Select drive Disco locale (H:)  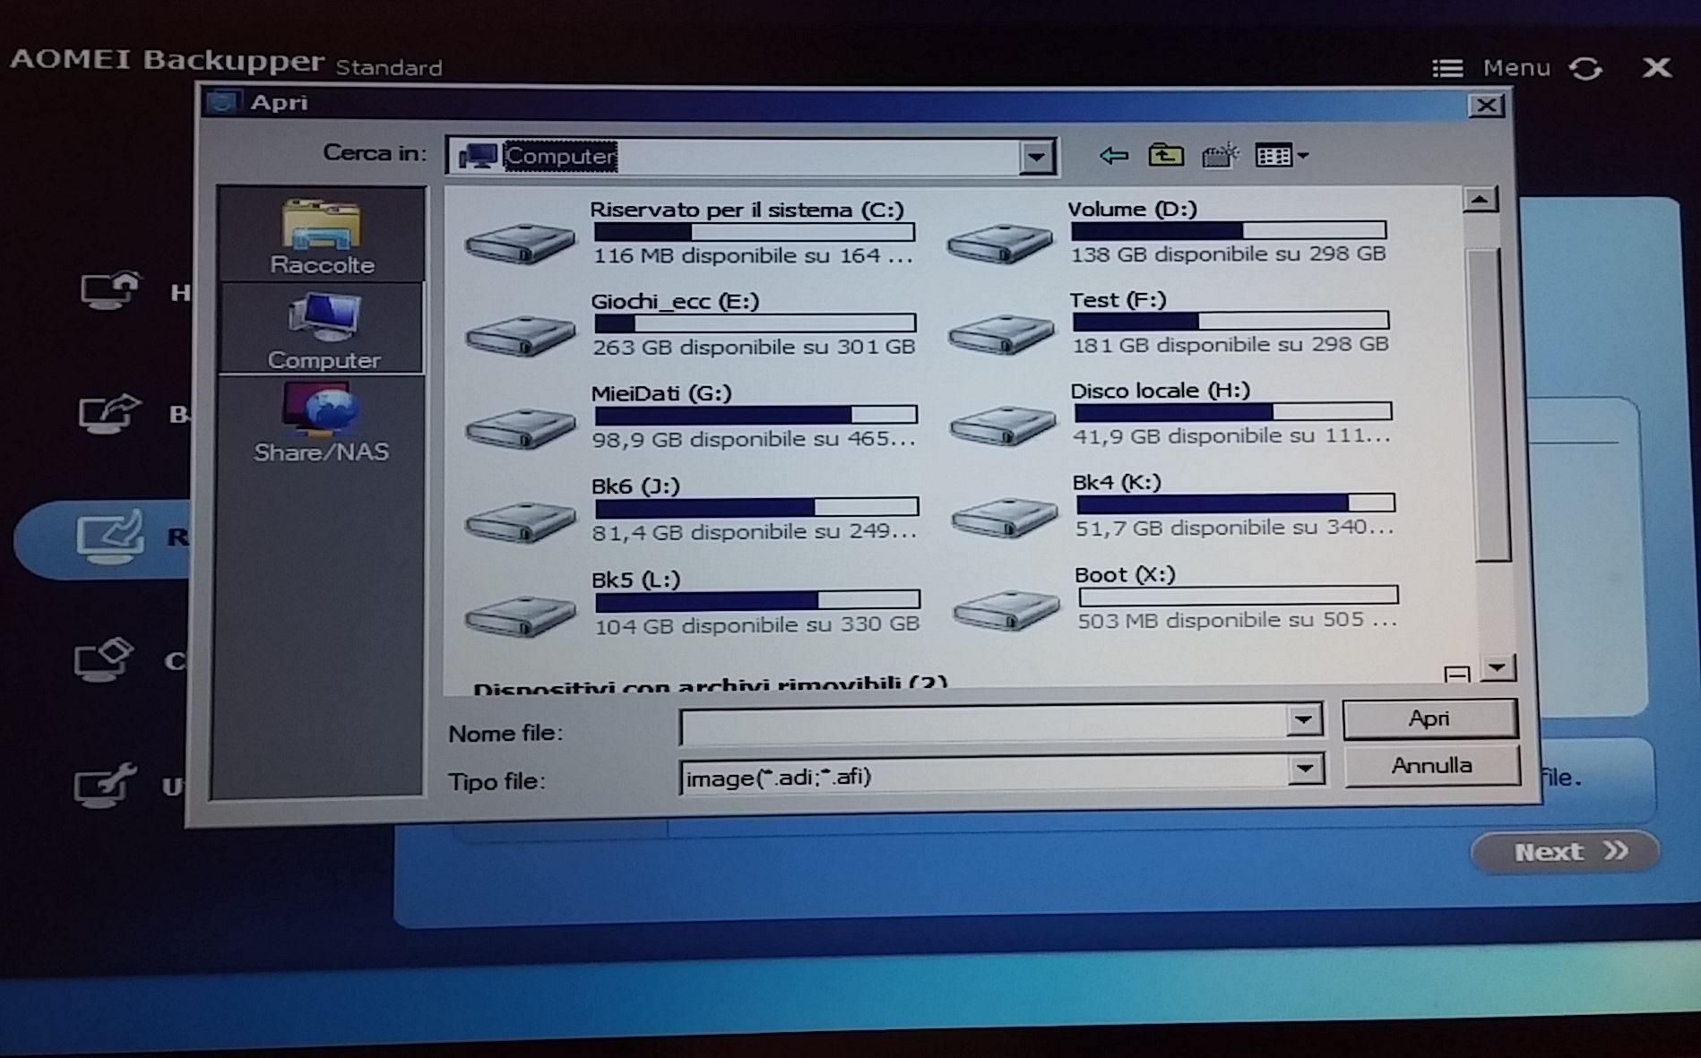[1171, 414]
